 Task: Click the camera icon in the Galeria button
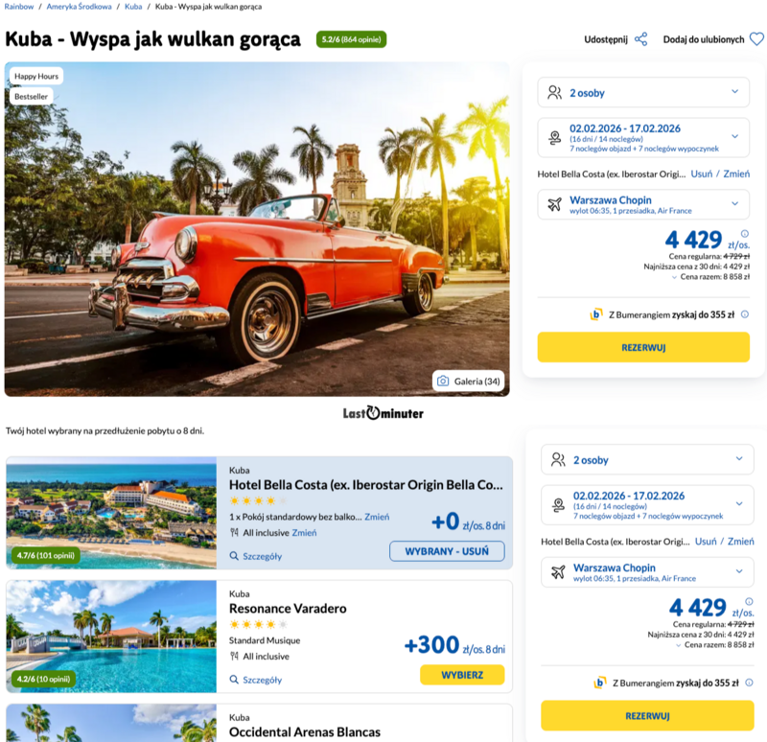pyautogui.click(x=443, y=381)
